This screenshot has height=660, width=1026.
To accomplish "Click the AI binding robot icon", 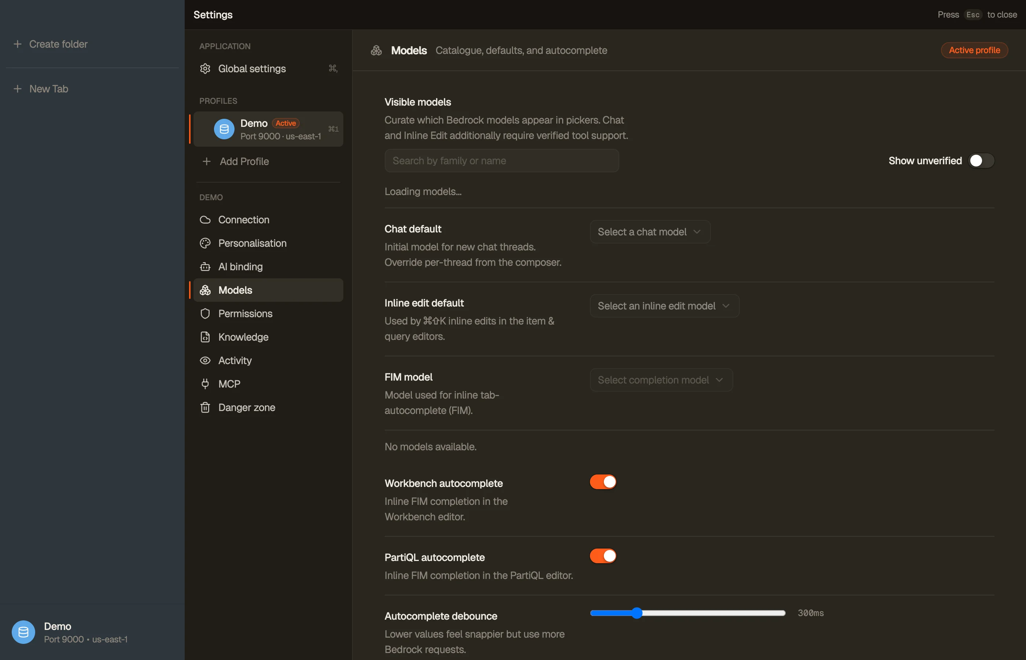I will tap(205, 267).
